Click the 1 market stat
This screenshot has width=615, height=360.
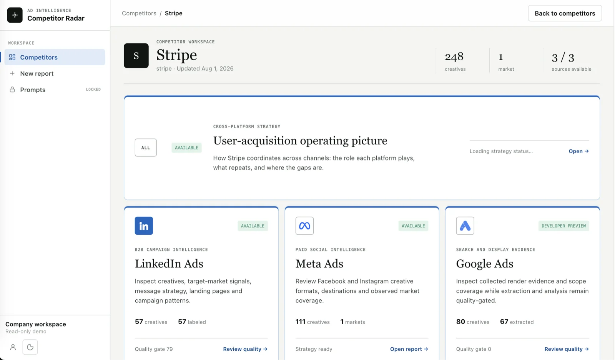tap(506, 61)
